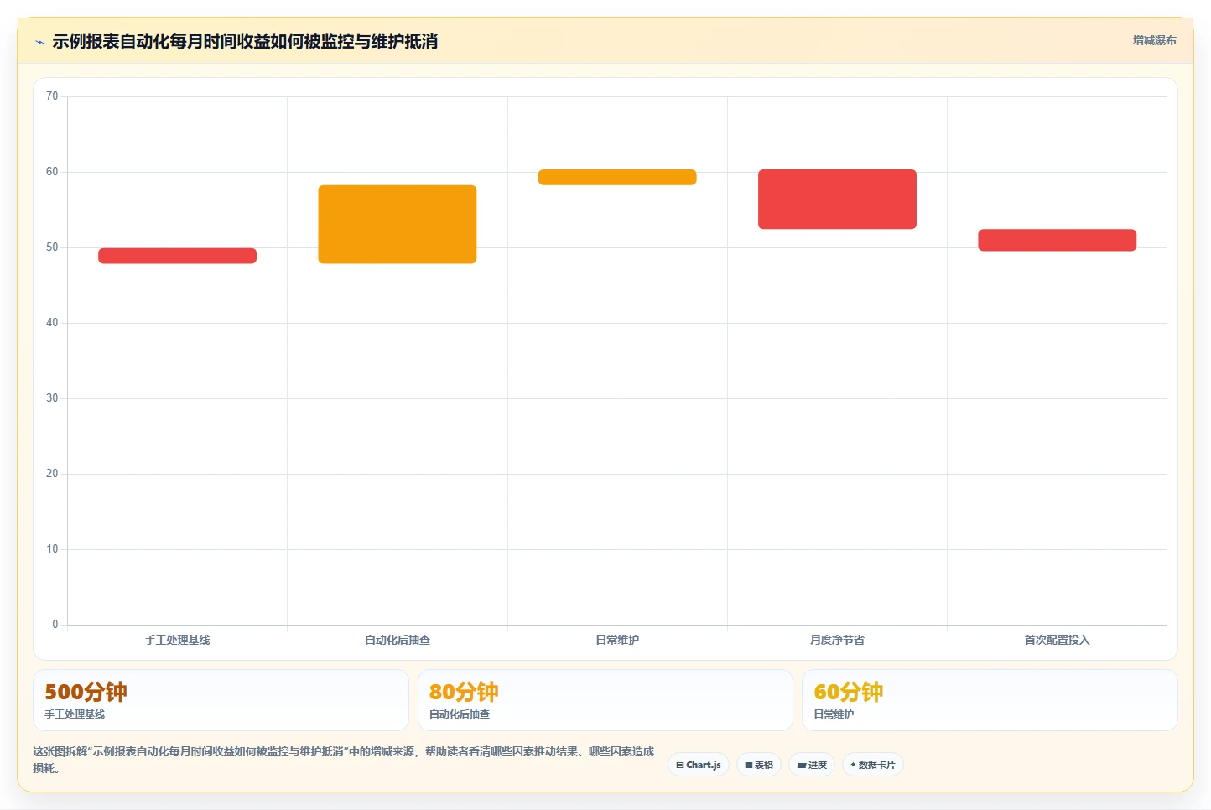
Task: Click the 月度净节省 x-axis label
Action: coord(837,640)
